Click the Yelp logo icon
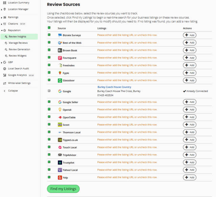216x197 pixels. [x=60, y=177]
